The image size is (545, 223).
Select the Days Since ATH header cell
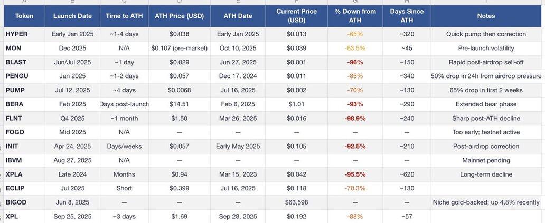click(407, 16)
